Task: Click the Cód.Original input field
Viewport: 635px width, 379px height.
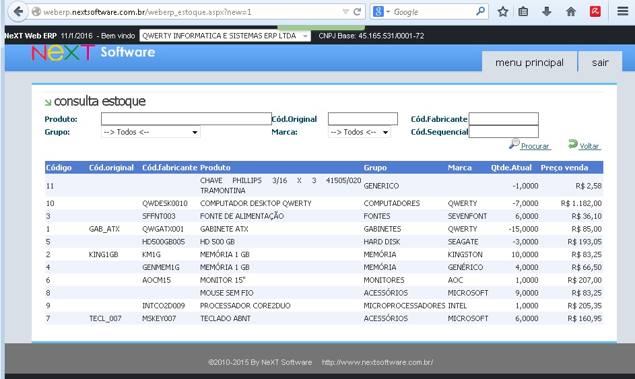Action: coord(363,118)
